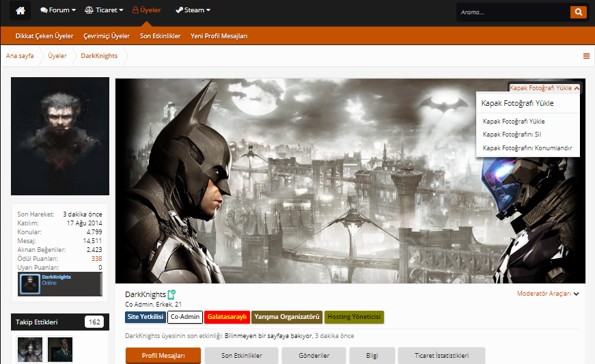Expand the Ticaret navigation menu
595x364 pixels.
[x=104, y=10]
